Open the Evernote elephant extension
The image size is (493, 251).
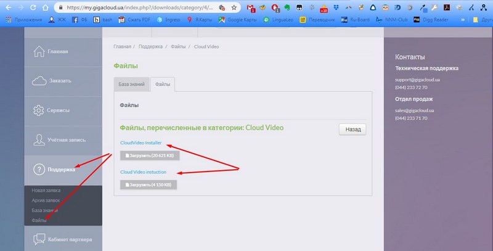(287, 7)
